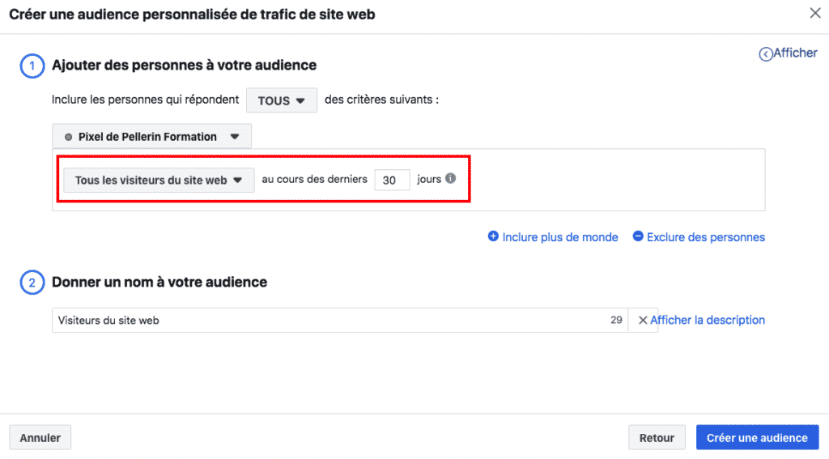Close the custom audience dialog
Screen dimensions: 829x459
[814, 13]
